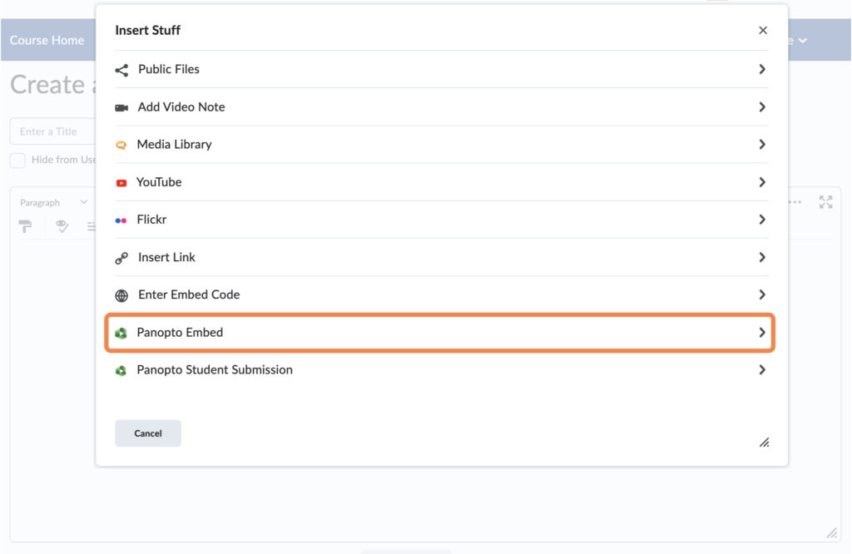Open the ellipsis menu in the editor toolbar

point(794,201)
